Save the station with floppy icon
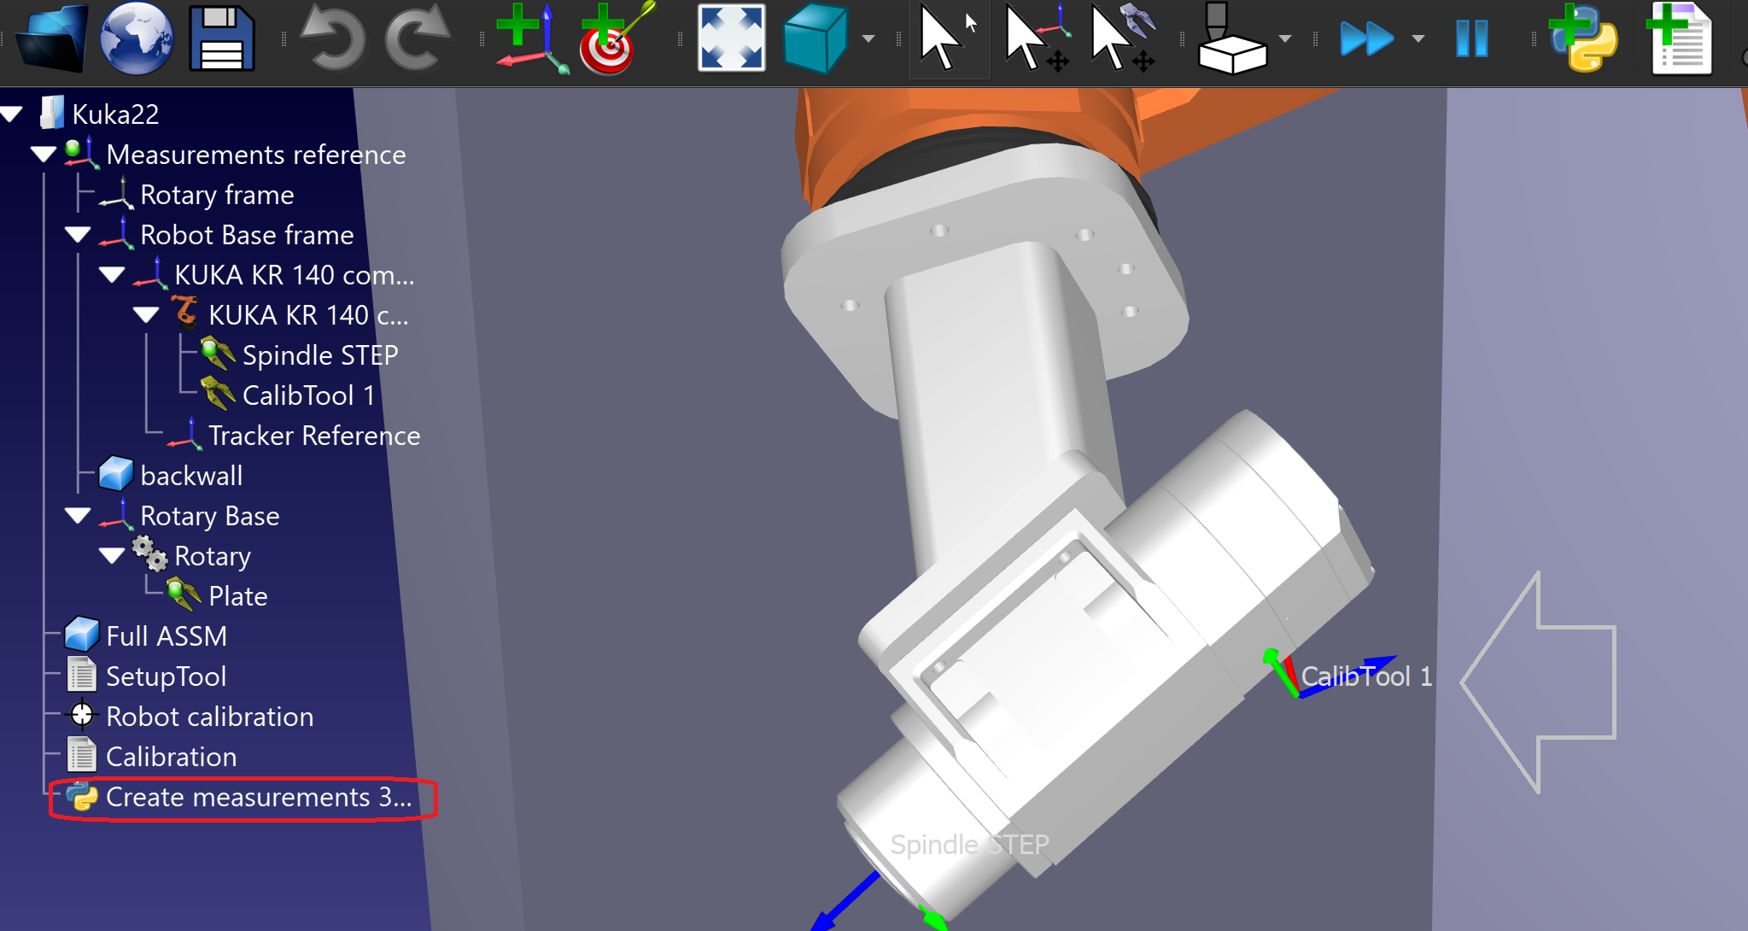 221,38
